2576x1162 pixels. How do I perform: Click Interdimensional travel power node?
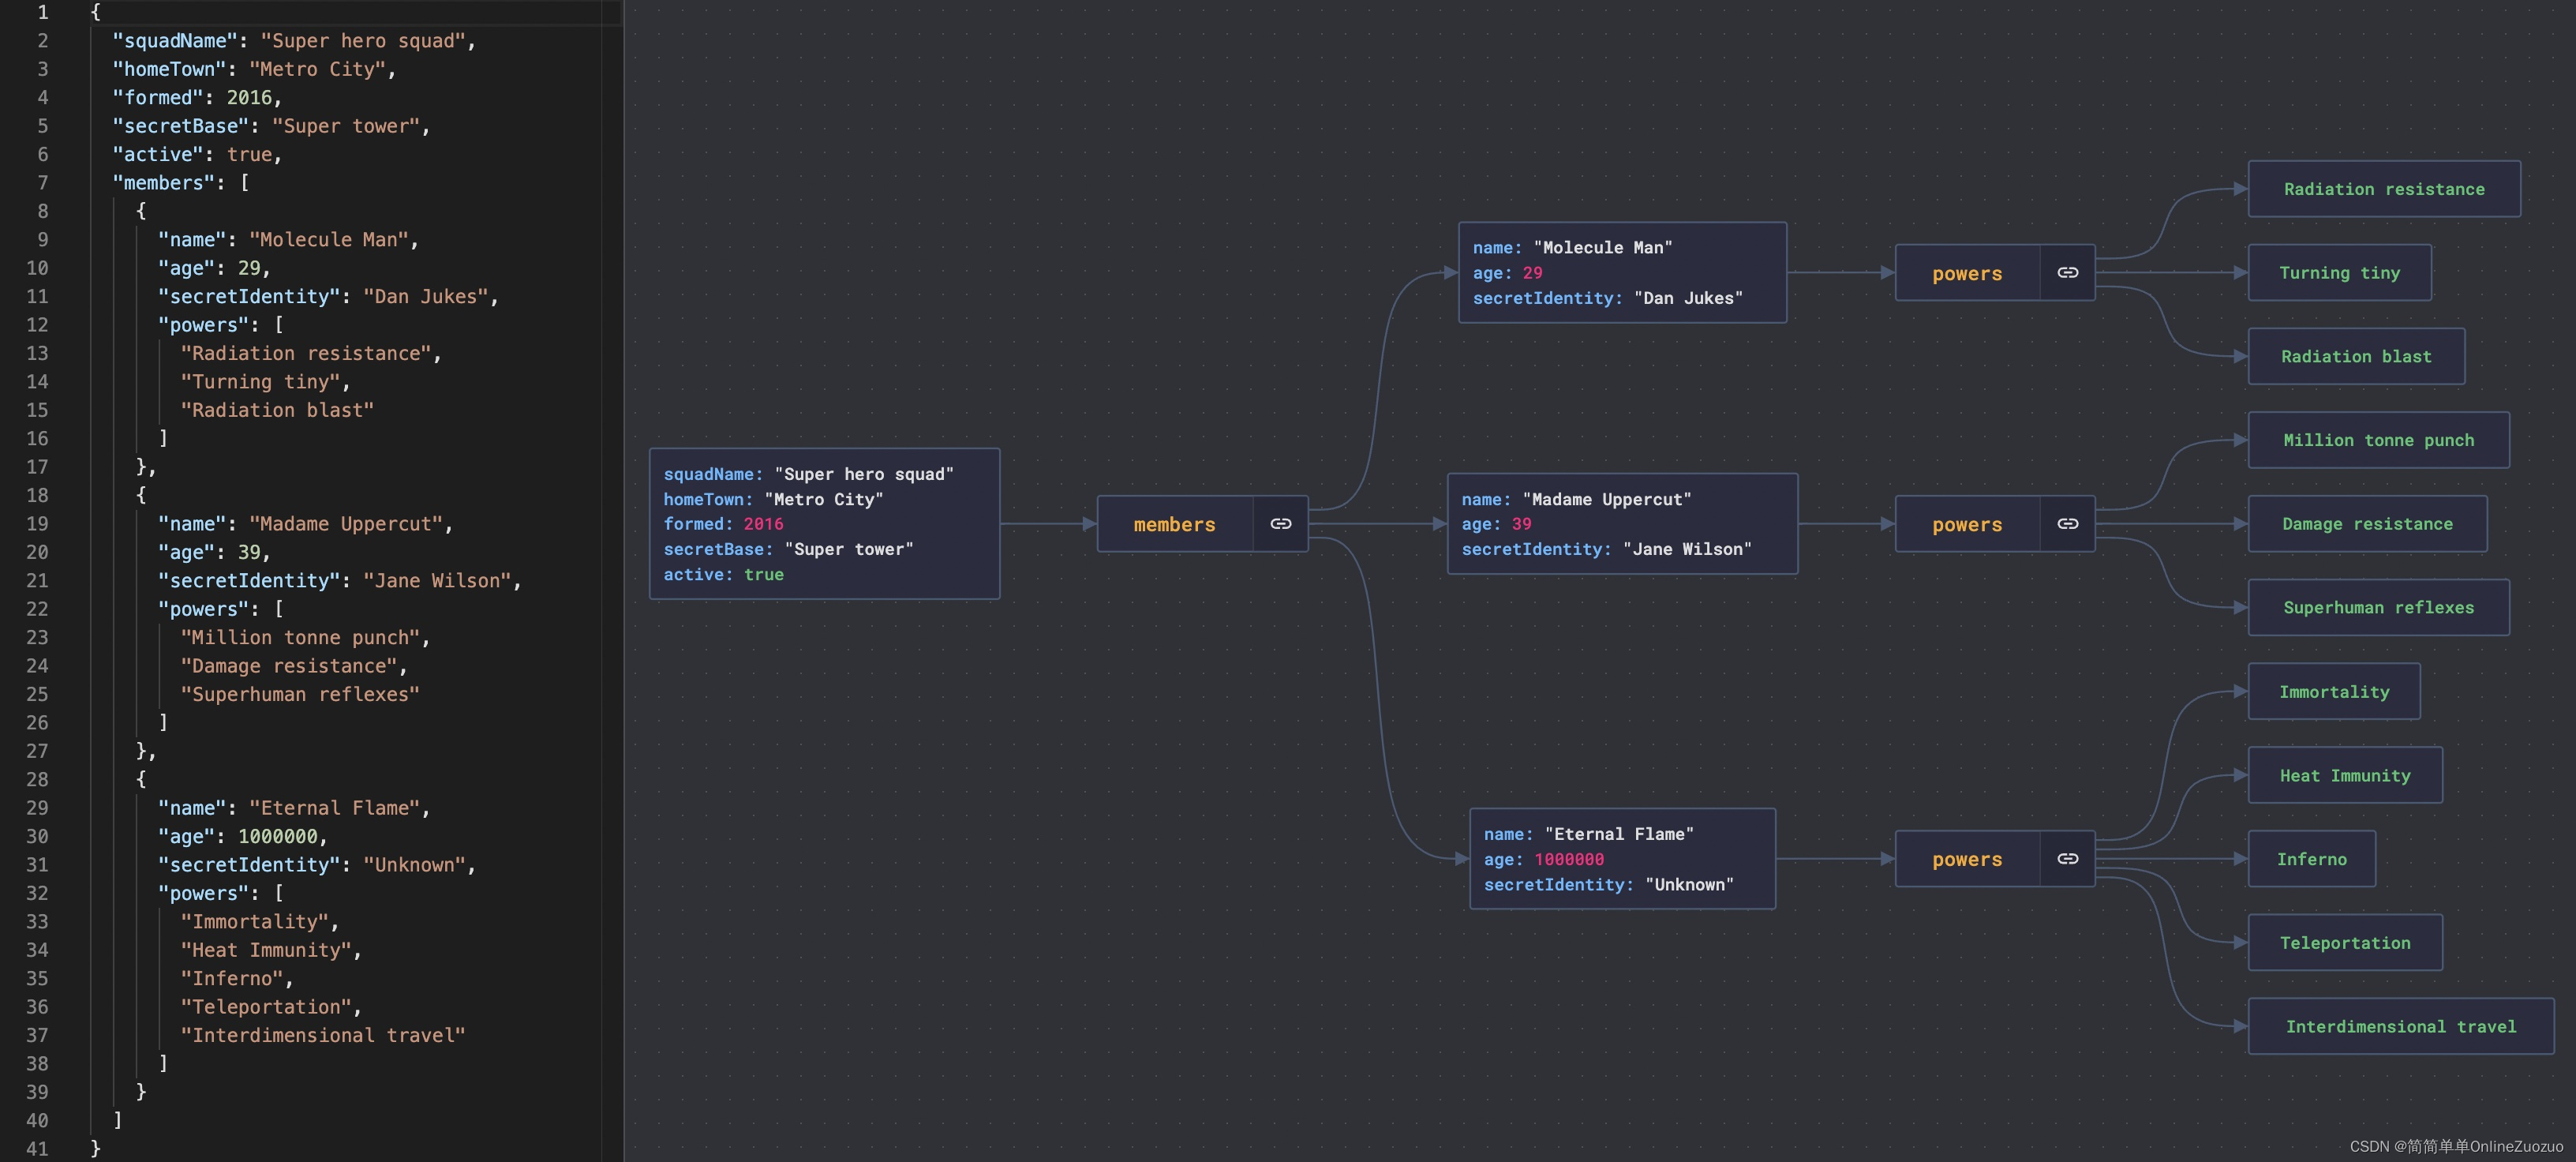click(x=2402, y=1025)
